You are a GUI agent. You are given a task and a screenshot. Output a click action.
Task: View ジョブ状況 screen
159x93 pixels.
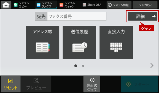[145, 5]
